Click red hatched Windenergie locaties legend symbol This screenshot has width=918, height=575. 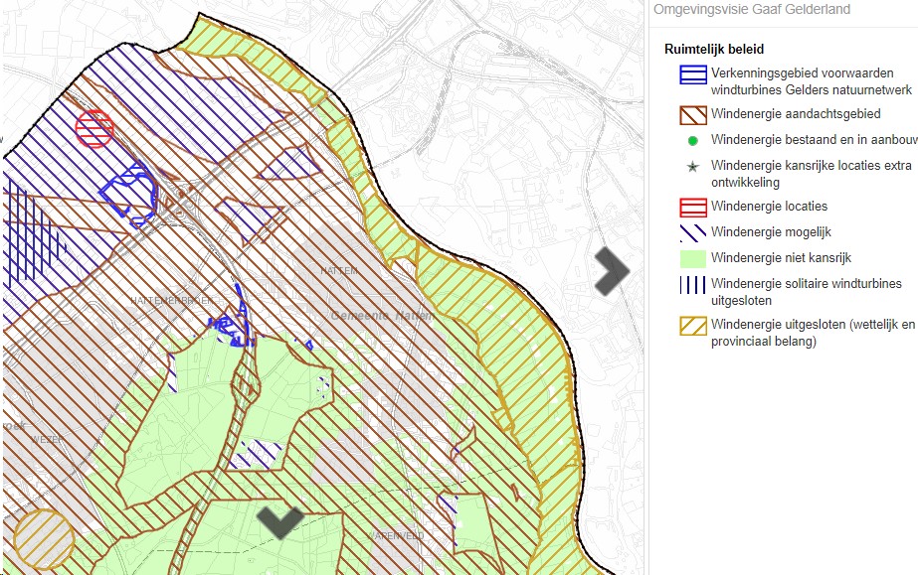[693, 207]
